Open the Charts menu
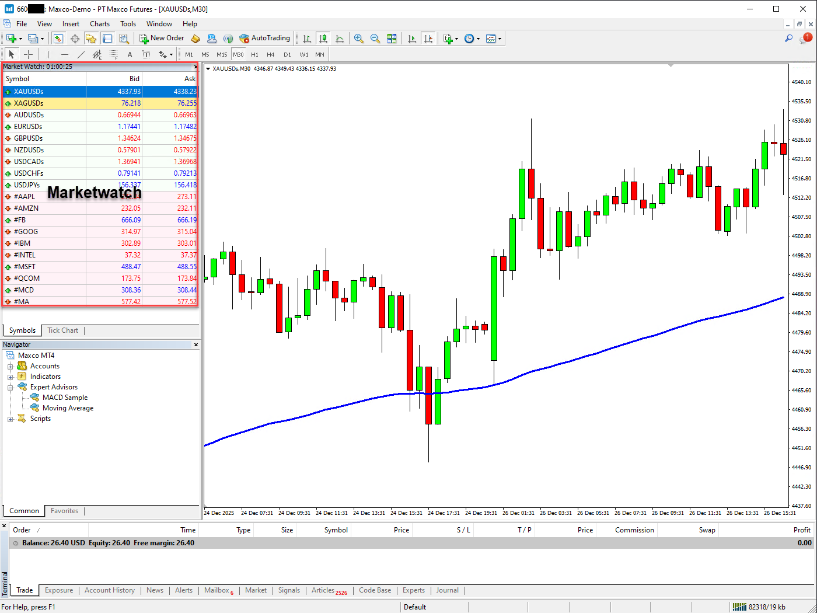The height and width of the screenshot is (613, 817). [x=99, y=24]
